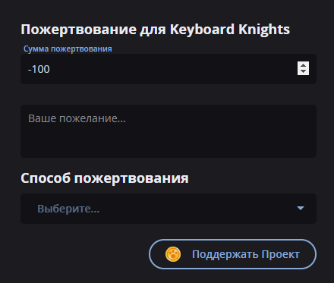The width and height of the screenshot is (334, 283).
Task: Click the Проект word on support button
Action: [280, 254]
